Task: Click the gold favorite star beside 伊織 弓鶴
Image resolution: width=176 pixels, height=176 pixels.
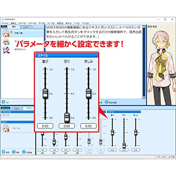Action: [11, 32]
